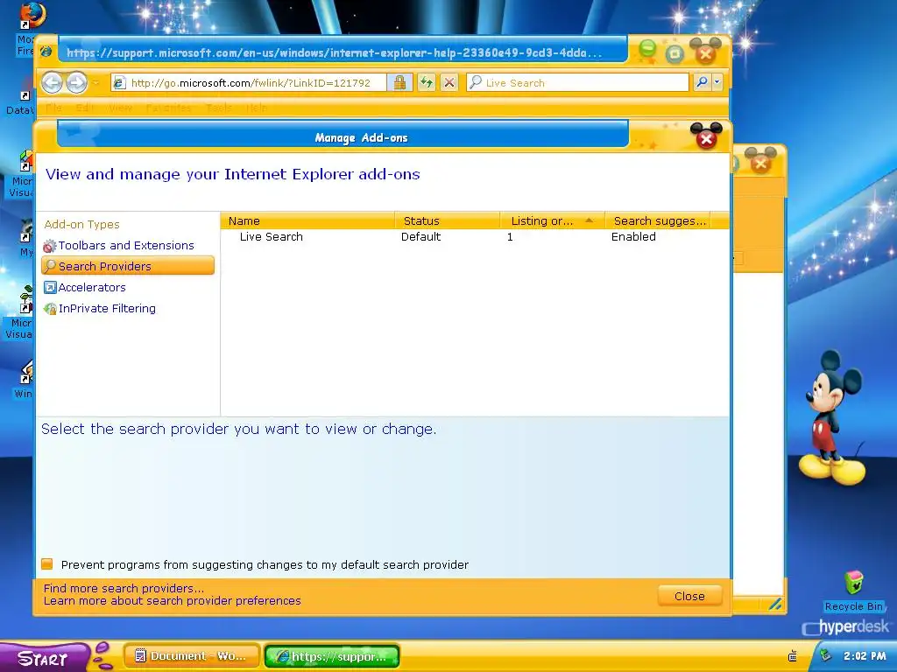Open Learn more about search provider preferences
The height and width of the screenshot is (672, 897).
pos(173,600)
